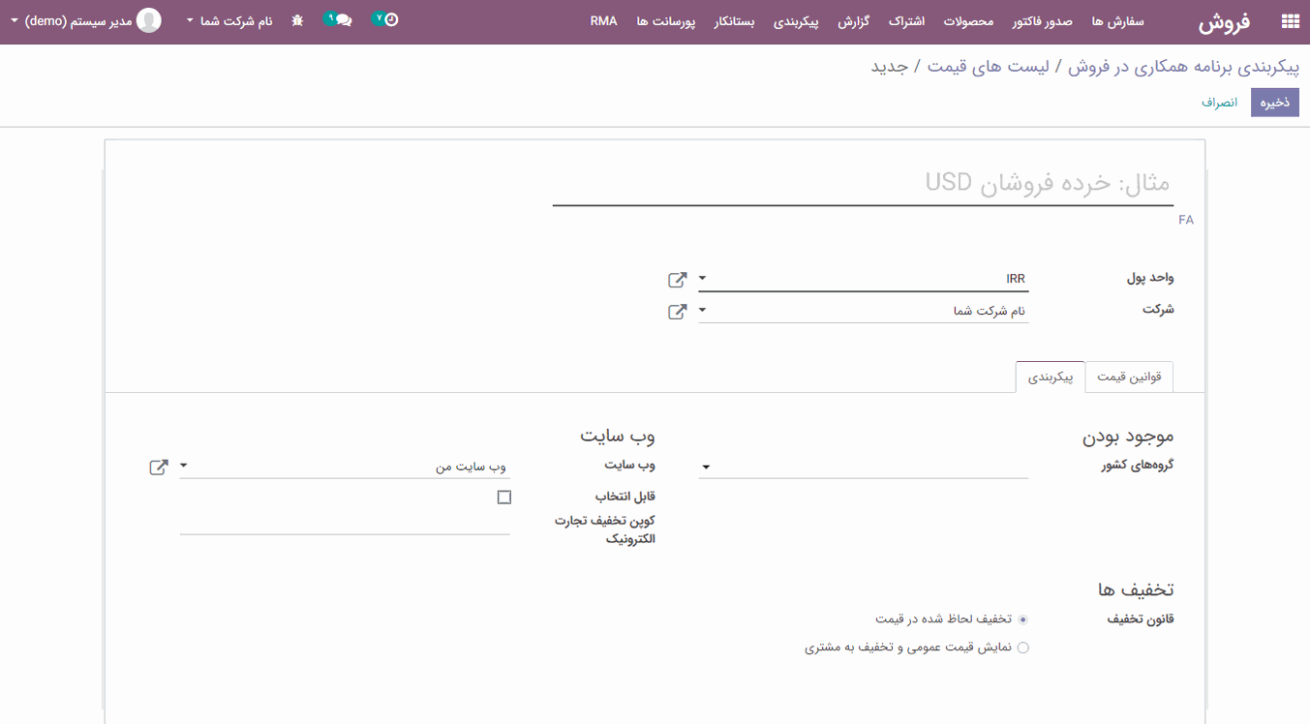Toggle the قابل انتخاب checkbox

(x=503, y=498)
